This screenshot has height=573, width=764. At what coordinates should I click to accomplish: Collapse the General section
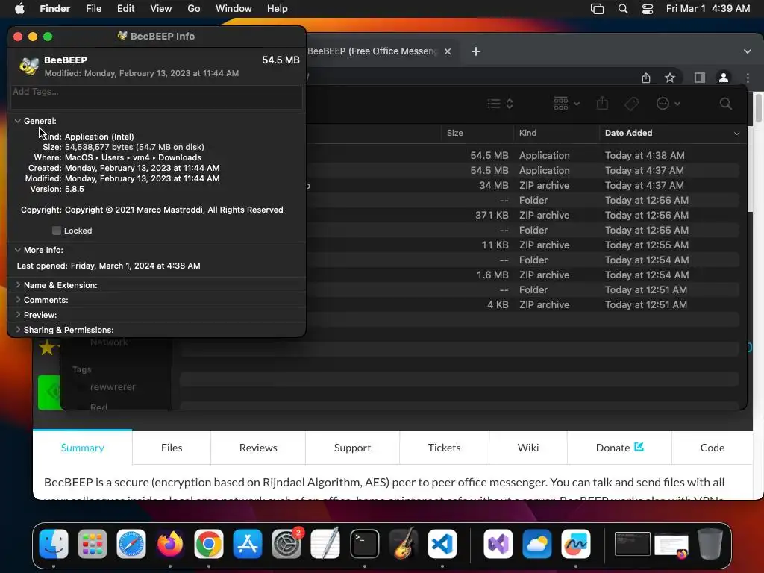(x=18, y=121)
